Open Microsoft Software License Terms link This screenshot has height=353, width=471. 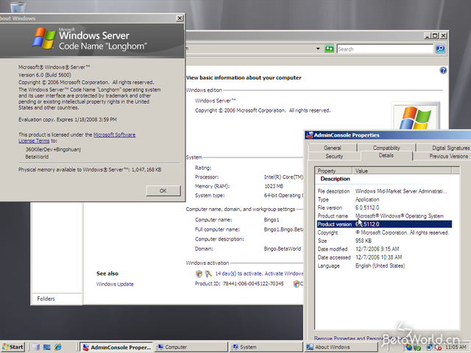(x=77, y=138)
